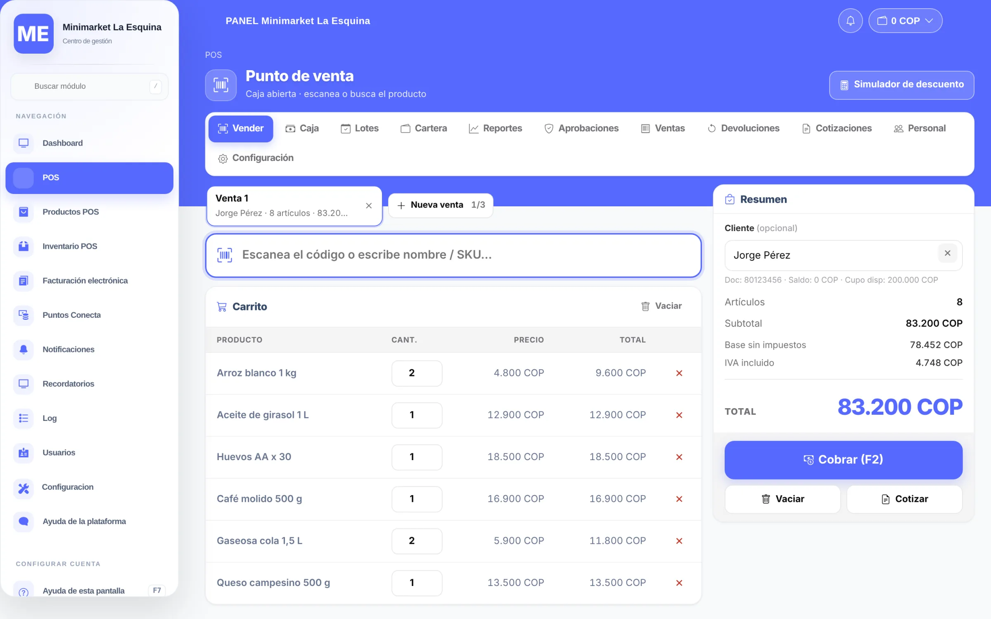Remove Gaseosa cola 1,5 L from cart
Image resolution: width=991 pixels, height=619 pixels.
point(679,541)
